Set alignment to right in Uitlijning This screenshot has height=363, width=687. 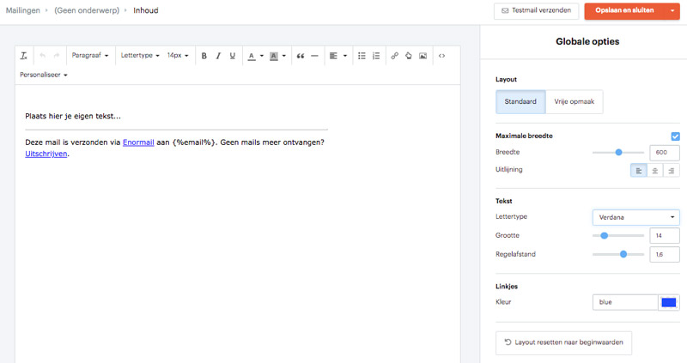[671, 171]
